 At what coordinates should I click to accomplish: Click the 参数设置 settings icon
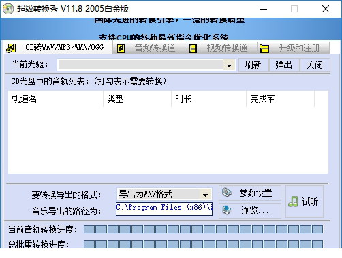click(227, 193)
